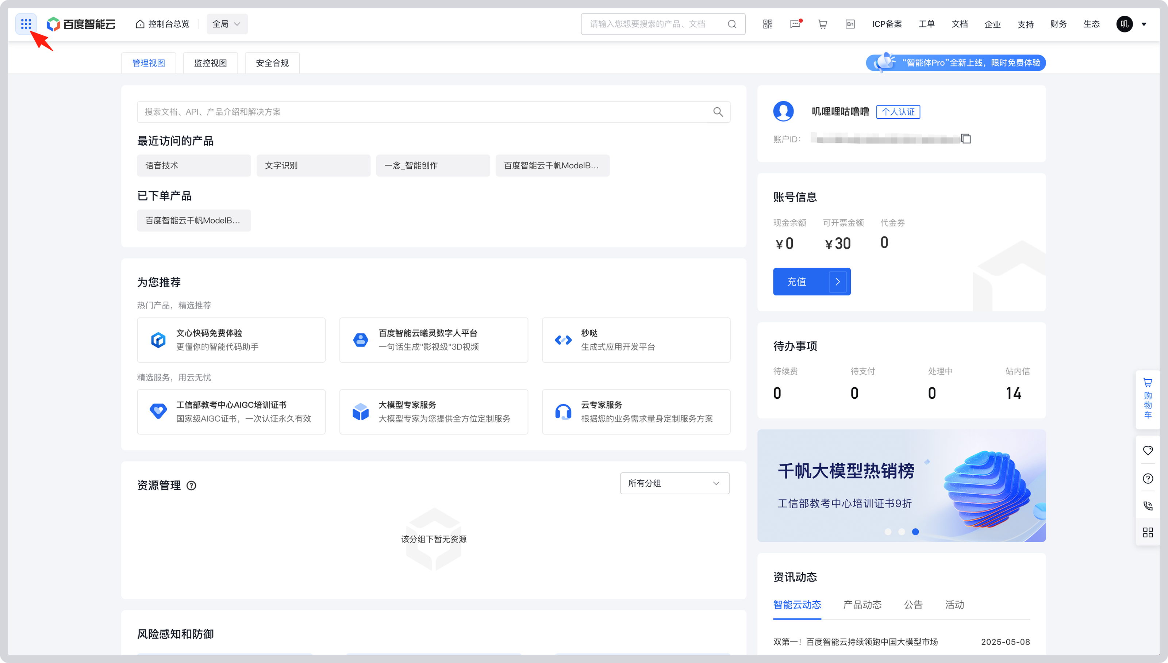This screenshot has width=1168, height=663.
Task: Select the third banner carousel dot
Action: (x=916, y=532)
